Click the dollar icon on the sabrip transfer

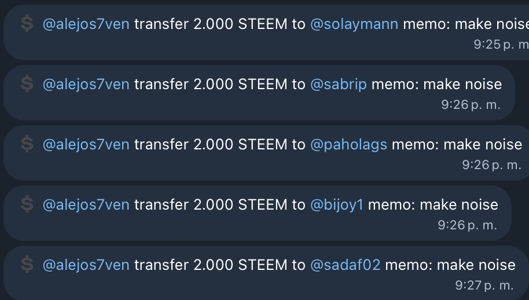point(27,84)
